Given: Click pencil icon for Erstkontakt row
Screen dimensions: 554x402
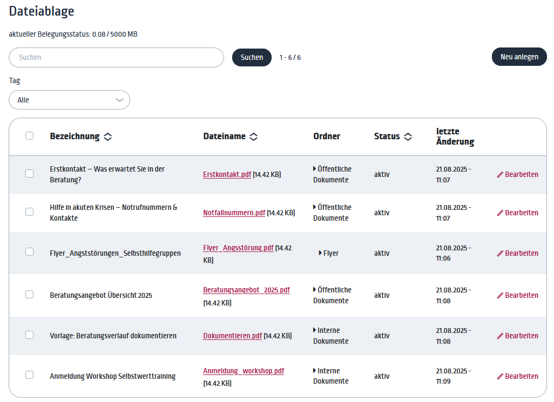Looking at the screenshot, I should (x=500, y=175).
